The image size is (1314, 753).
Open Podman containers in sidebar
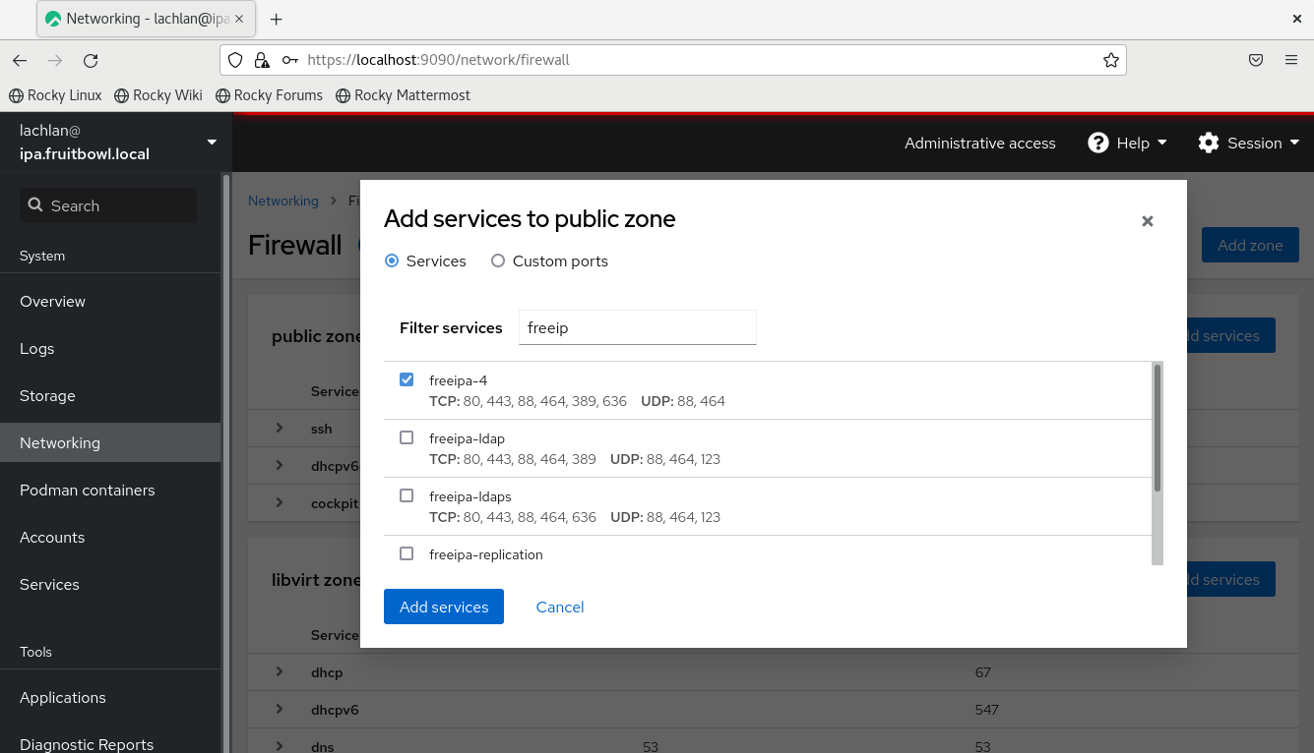[x=88, y=491]
